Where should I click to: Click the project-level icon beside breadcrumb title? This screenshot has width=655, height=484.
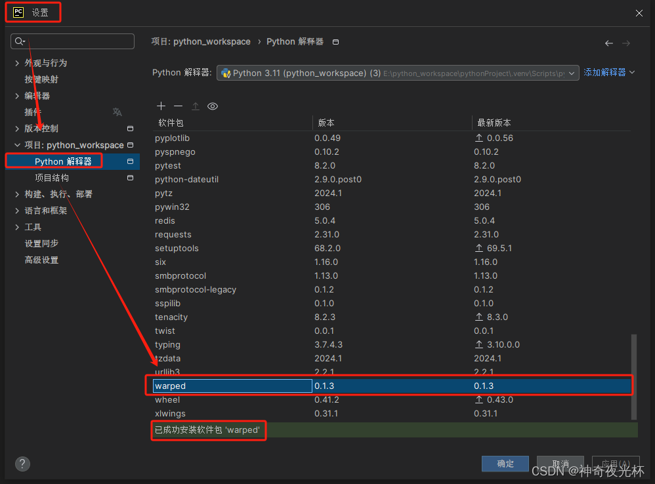pyautogui.click(x=335, y=42)
